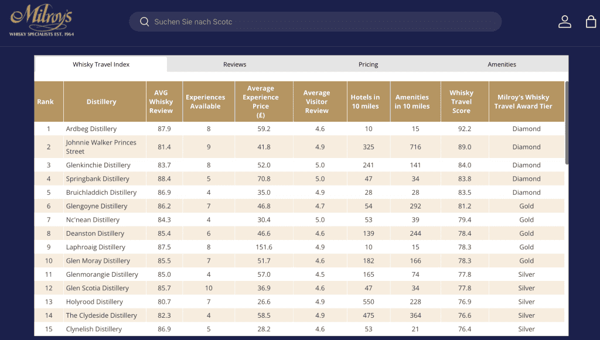600x340 pixels.
Task: Open the shopping bag icon
Action: click(x=591, y=22)
